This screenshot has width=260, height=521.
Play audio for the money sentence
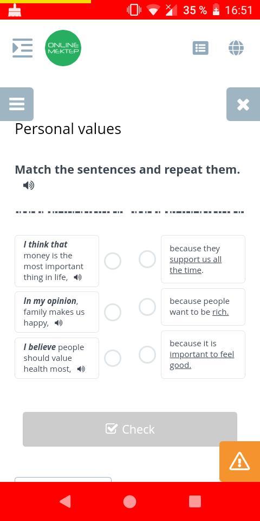(77, 277)
